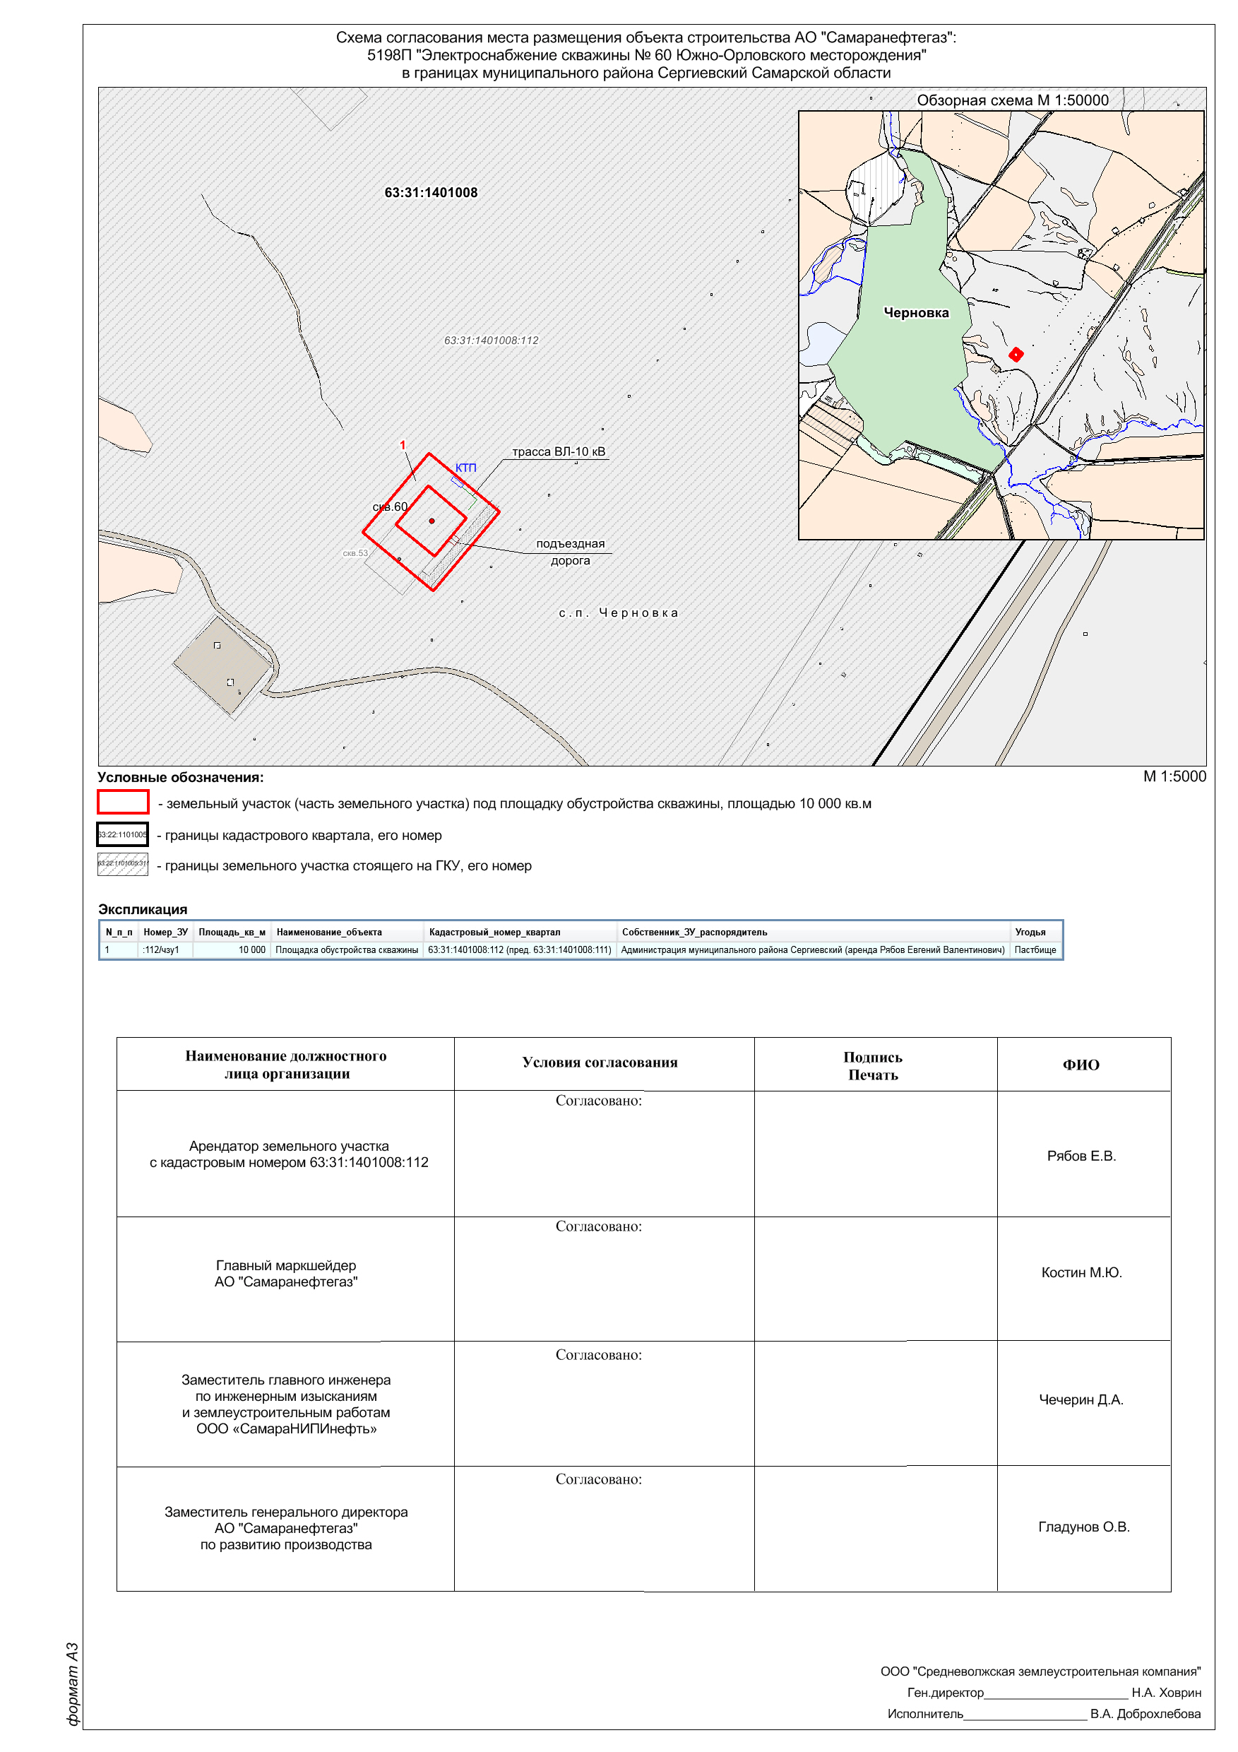Click the Площадь_кв_м column header
The width and height of the screenshot is (1238, 1752).
(x=232, y=932)
